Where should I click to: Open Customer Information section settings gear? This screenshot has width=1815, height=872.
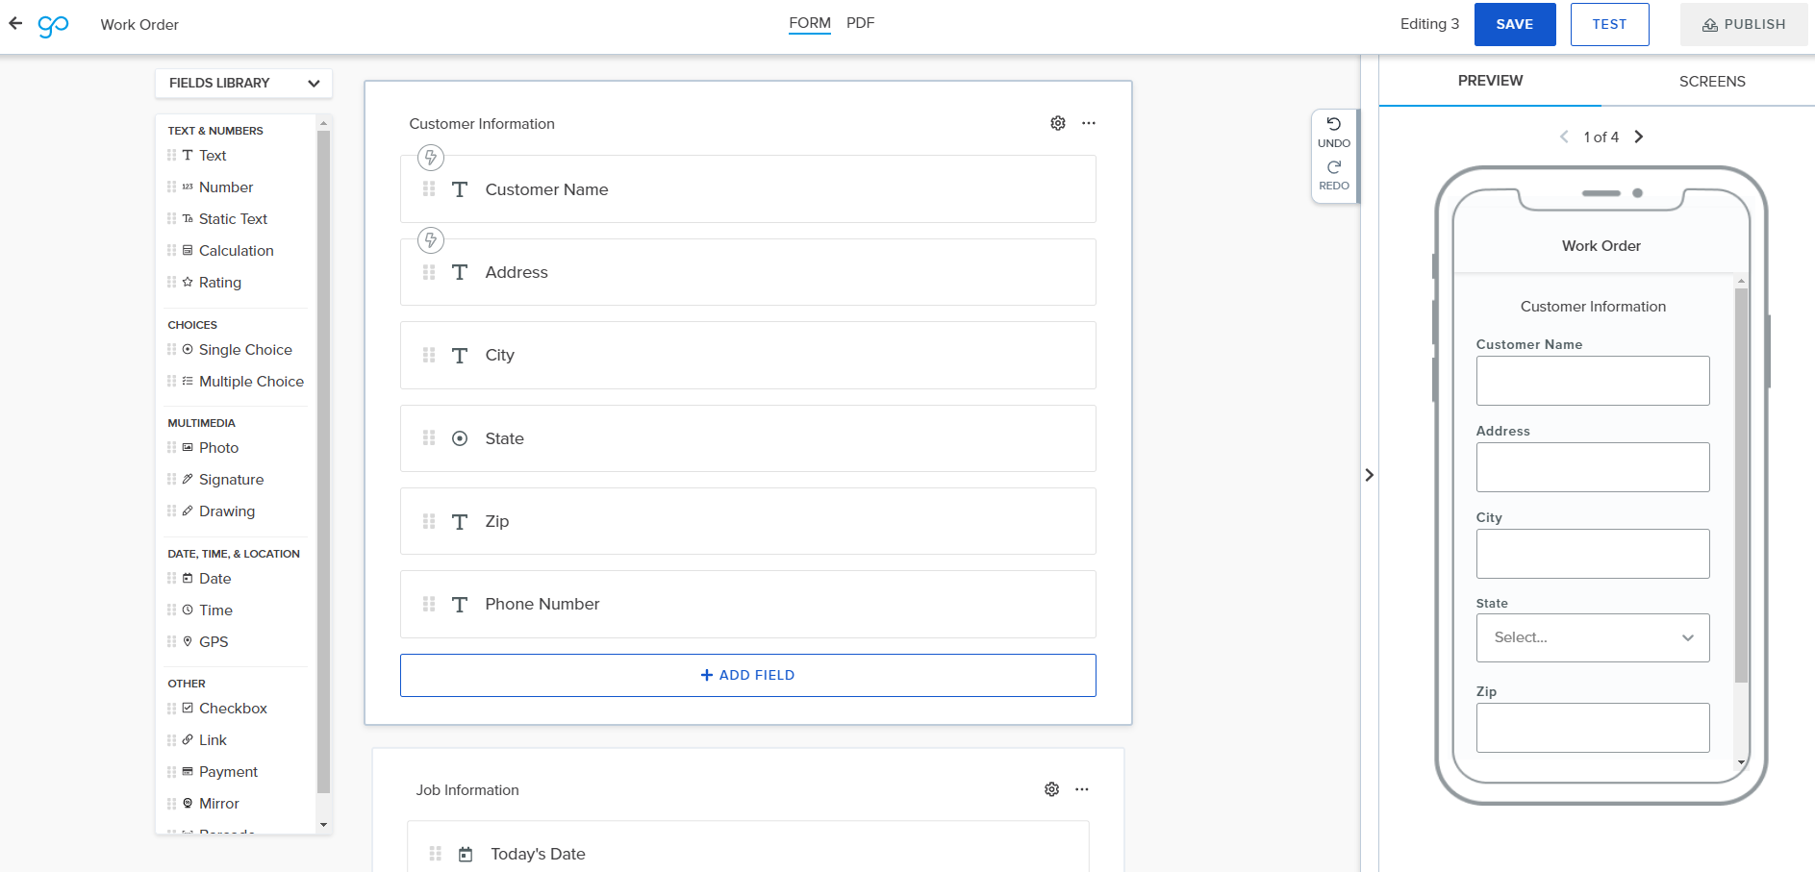(1058, 123)
